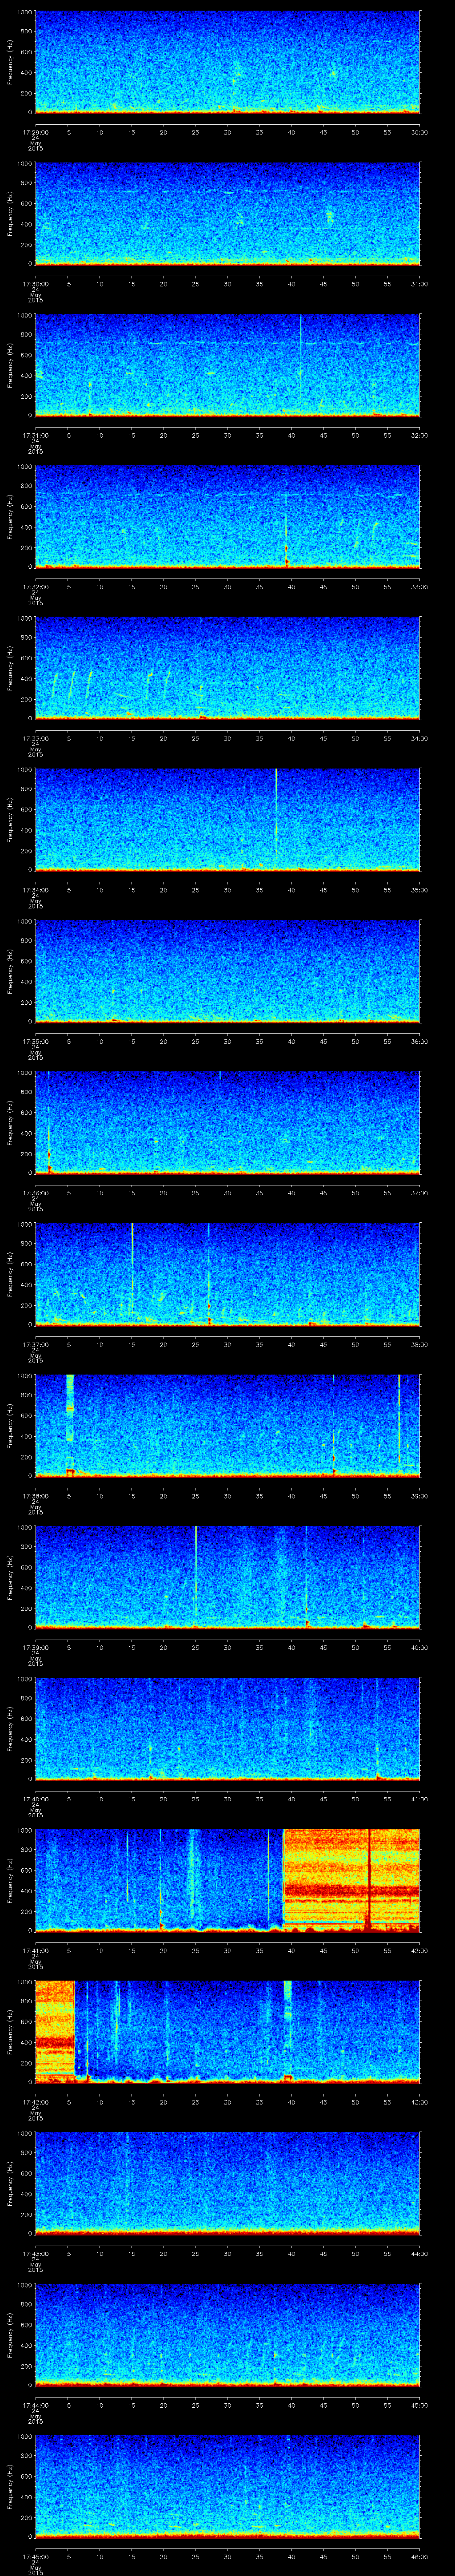Select the spectrogram panel starting at 17:32:00
The width and height of the screenshot is (455, 2576).
(x=228, y=517)
